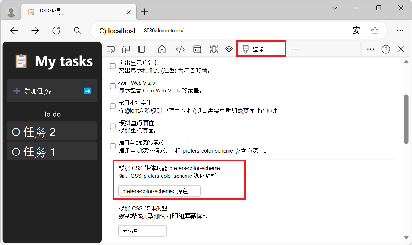Open the Welcome home panel icon

click(x=162, y=49)
